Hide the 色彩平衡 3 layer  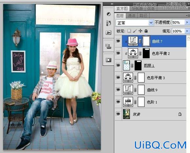pos(118,77)
